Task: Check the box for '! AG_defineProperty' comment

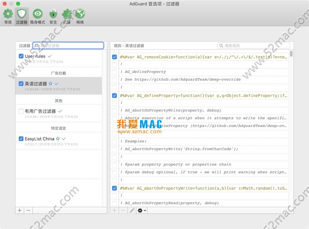Action: click(x=114, y=72)
